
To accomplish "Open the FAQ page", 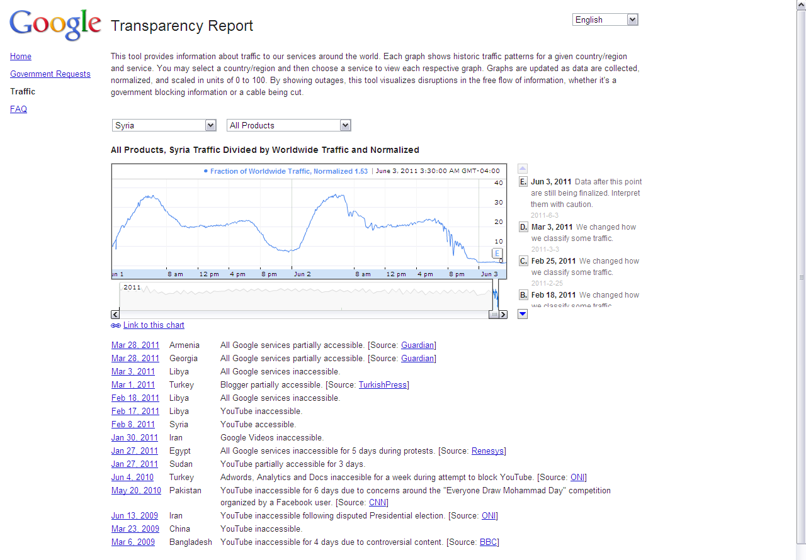I will (18, 109).
